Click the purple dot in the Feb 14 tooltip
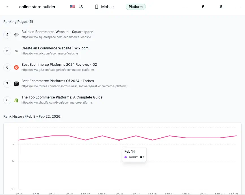245x195 pixels. pos(125,157)
